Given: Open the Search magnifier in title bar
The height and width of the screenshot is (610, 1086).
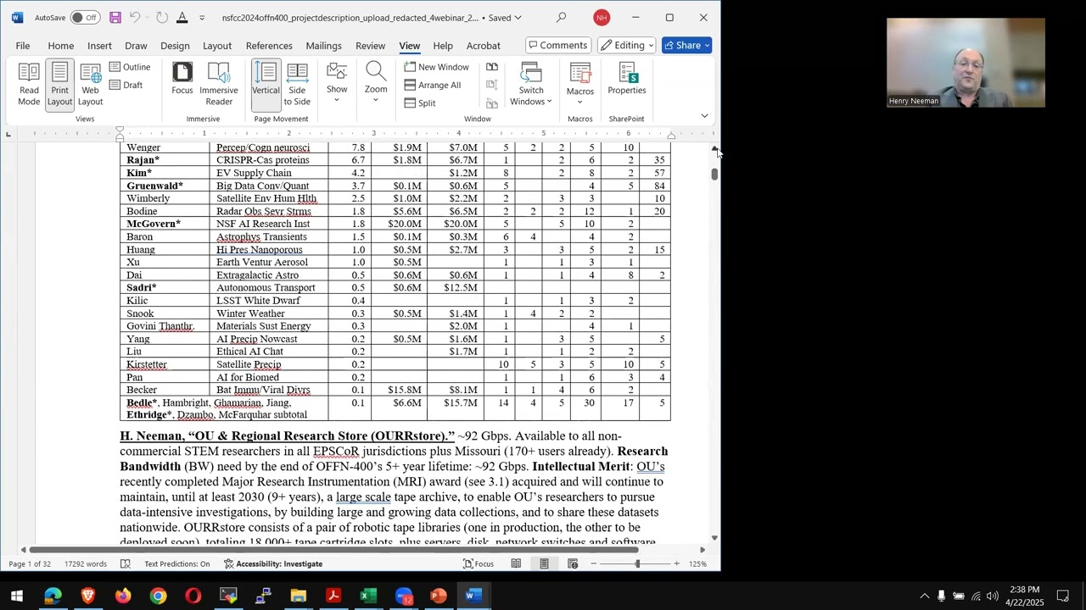Looking at the screenshot, I should point(561,18).
